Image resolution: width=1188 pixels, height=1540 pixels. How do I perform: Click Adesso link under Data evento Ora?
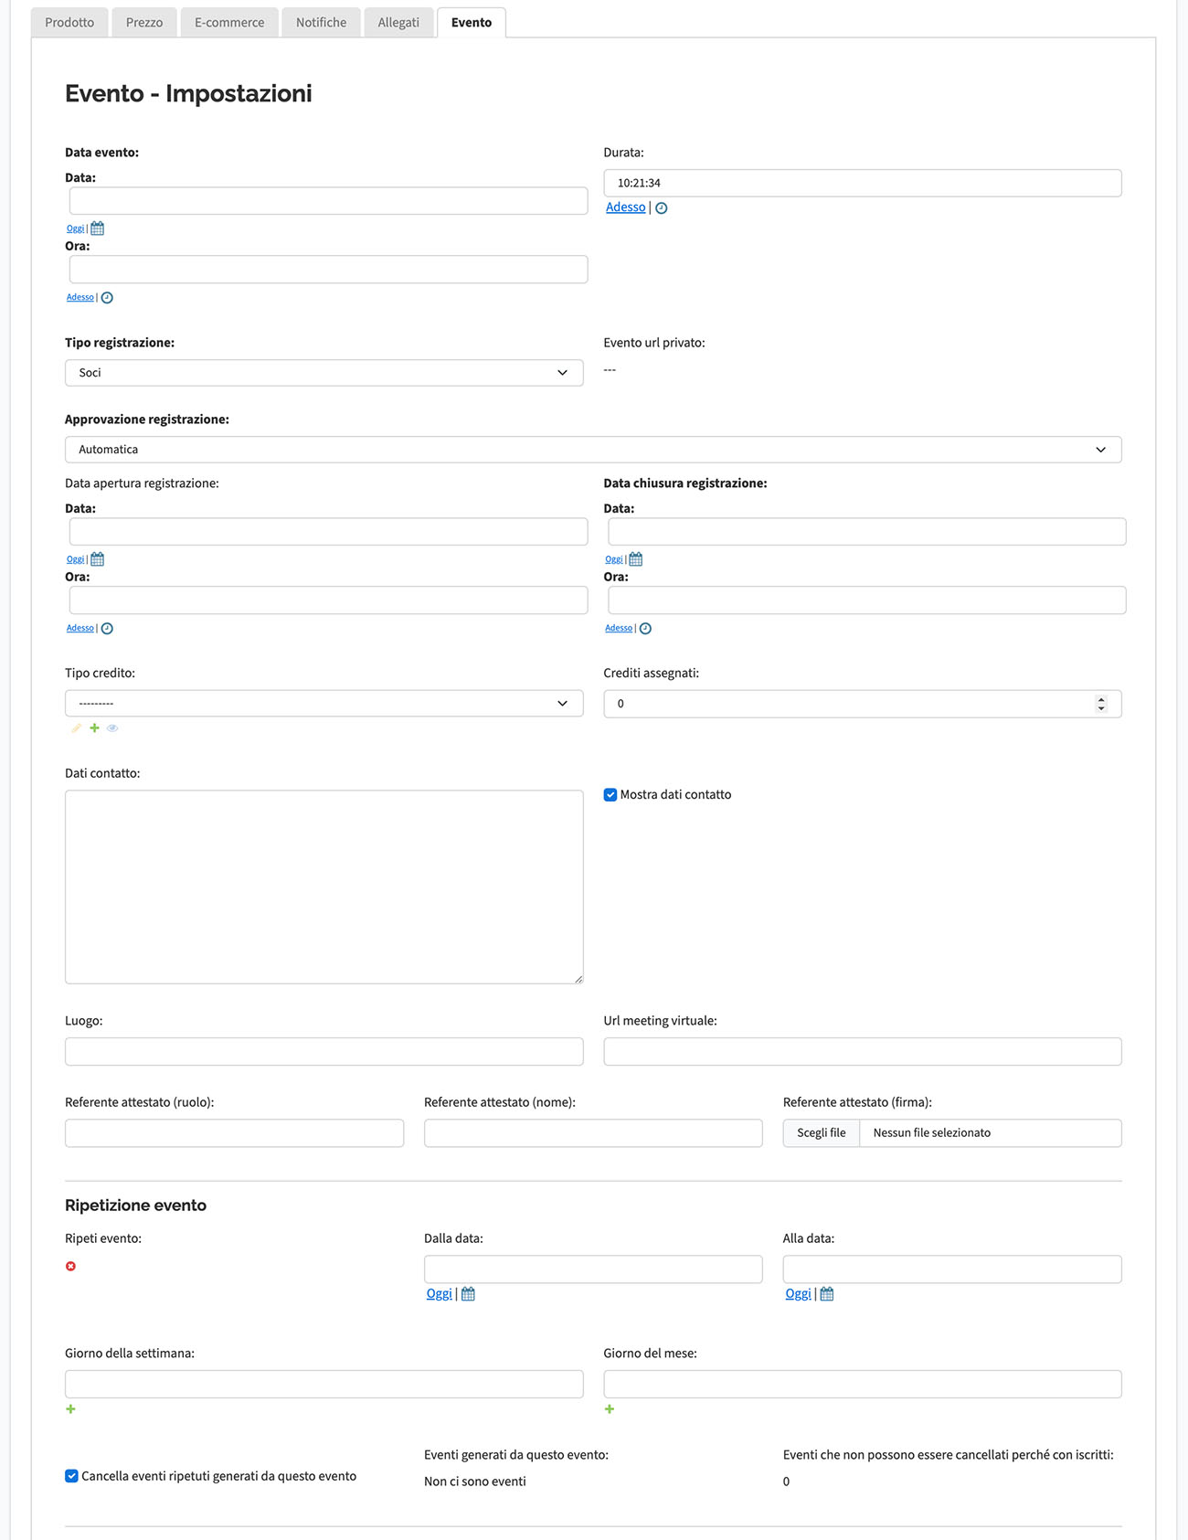click(80, 297)
